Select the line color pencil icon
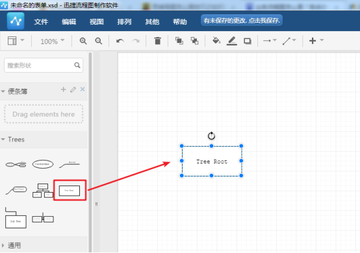 point(231,41)
